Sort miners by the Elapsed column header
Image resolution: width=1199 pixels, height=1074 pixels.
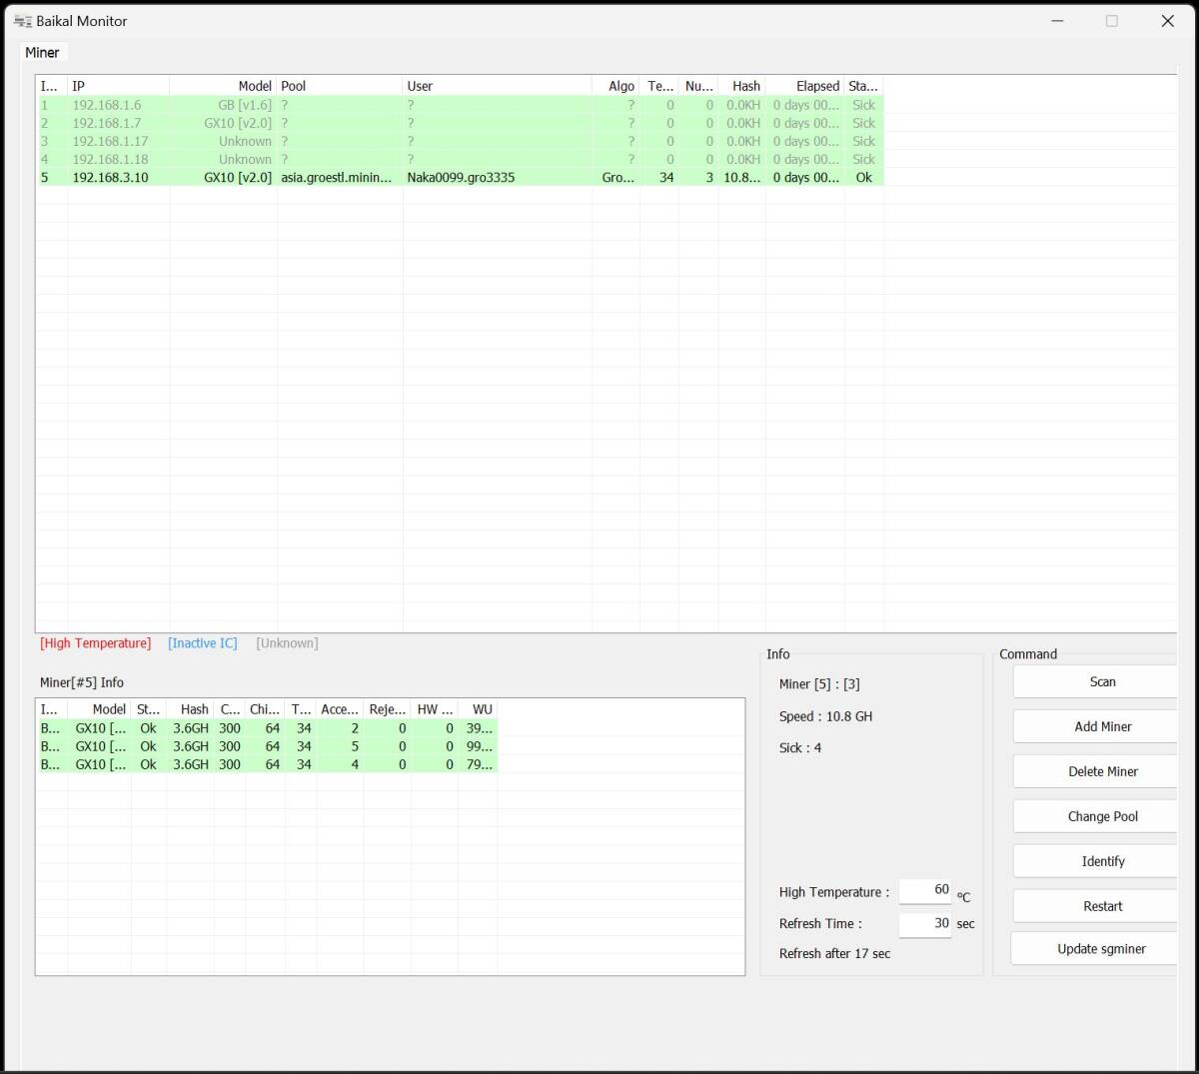pos(805,86)
